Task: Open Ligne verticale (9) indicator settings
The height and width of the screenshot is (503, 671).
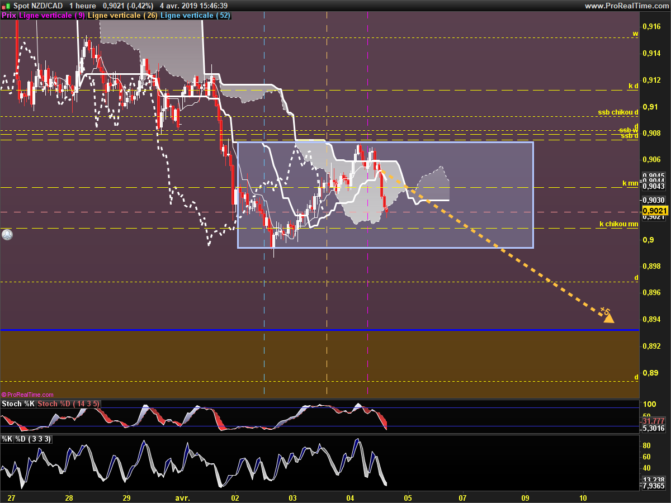Action: point(52,16)
